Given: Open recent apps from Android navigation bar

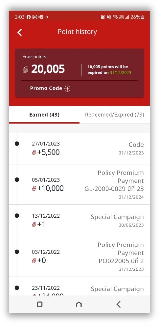Looking at the screenshot, I should [x=39, y=304].
